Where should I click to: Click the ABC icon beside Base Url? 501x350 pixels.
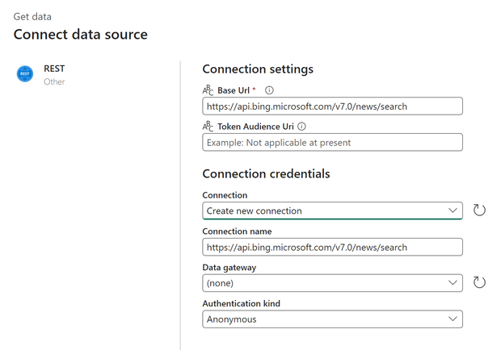[208, 90]
